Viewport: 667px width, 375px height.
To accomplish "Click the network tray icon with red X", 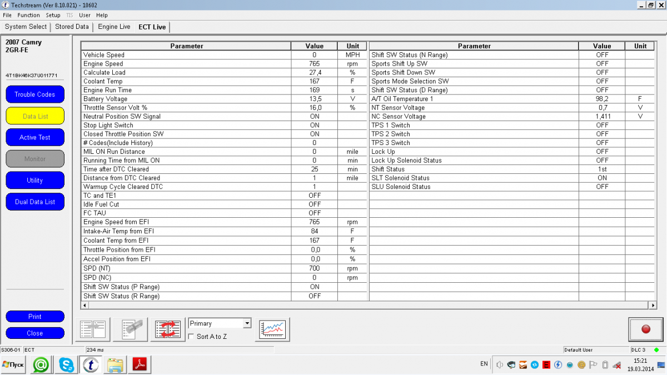I will (617, 365).
